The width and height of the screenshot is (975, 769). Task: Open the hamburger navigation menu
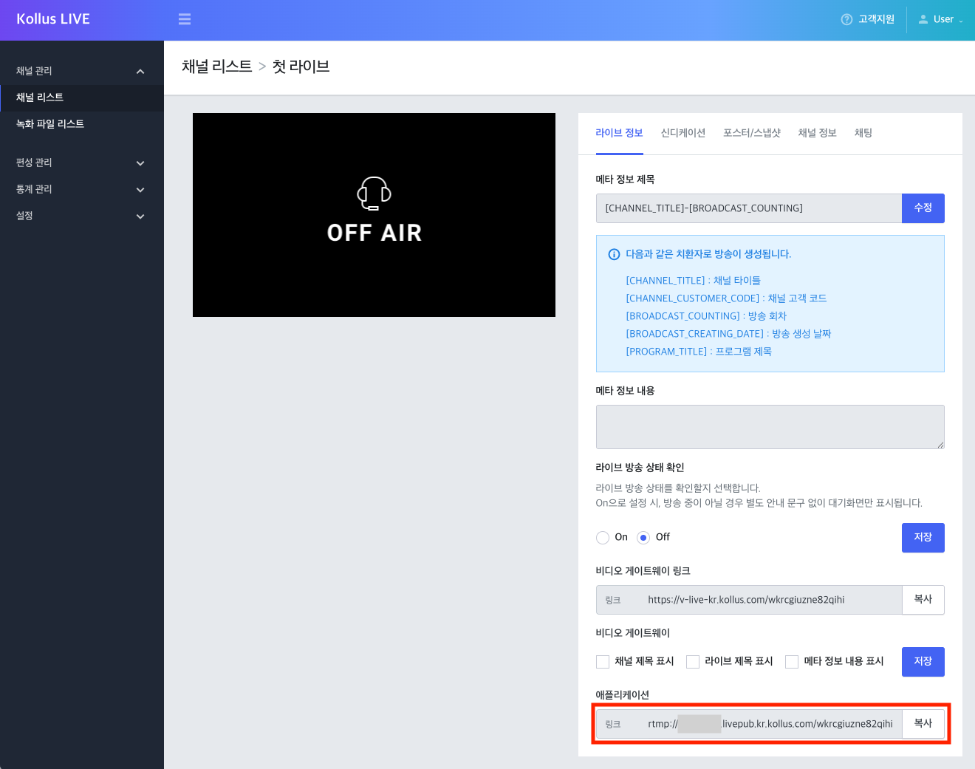tap(184, 18)
